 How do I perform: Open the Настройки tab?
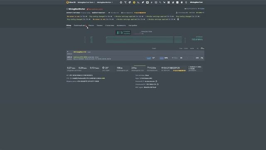133,25
